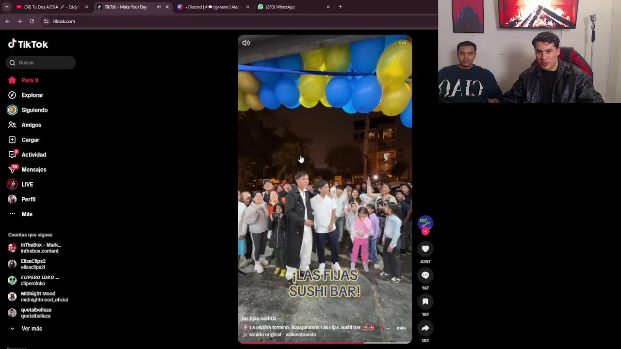Open video comments bubble
Screen dimensions: 621x349
425,275
